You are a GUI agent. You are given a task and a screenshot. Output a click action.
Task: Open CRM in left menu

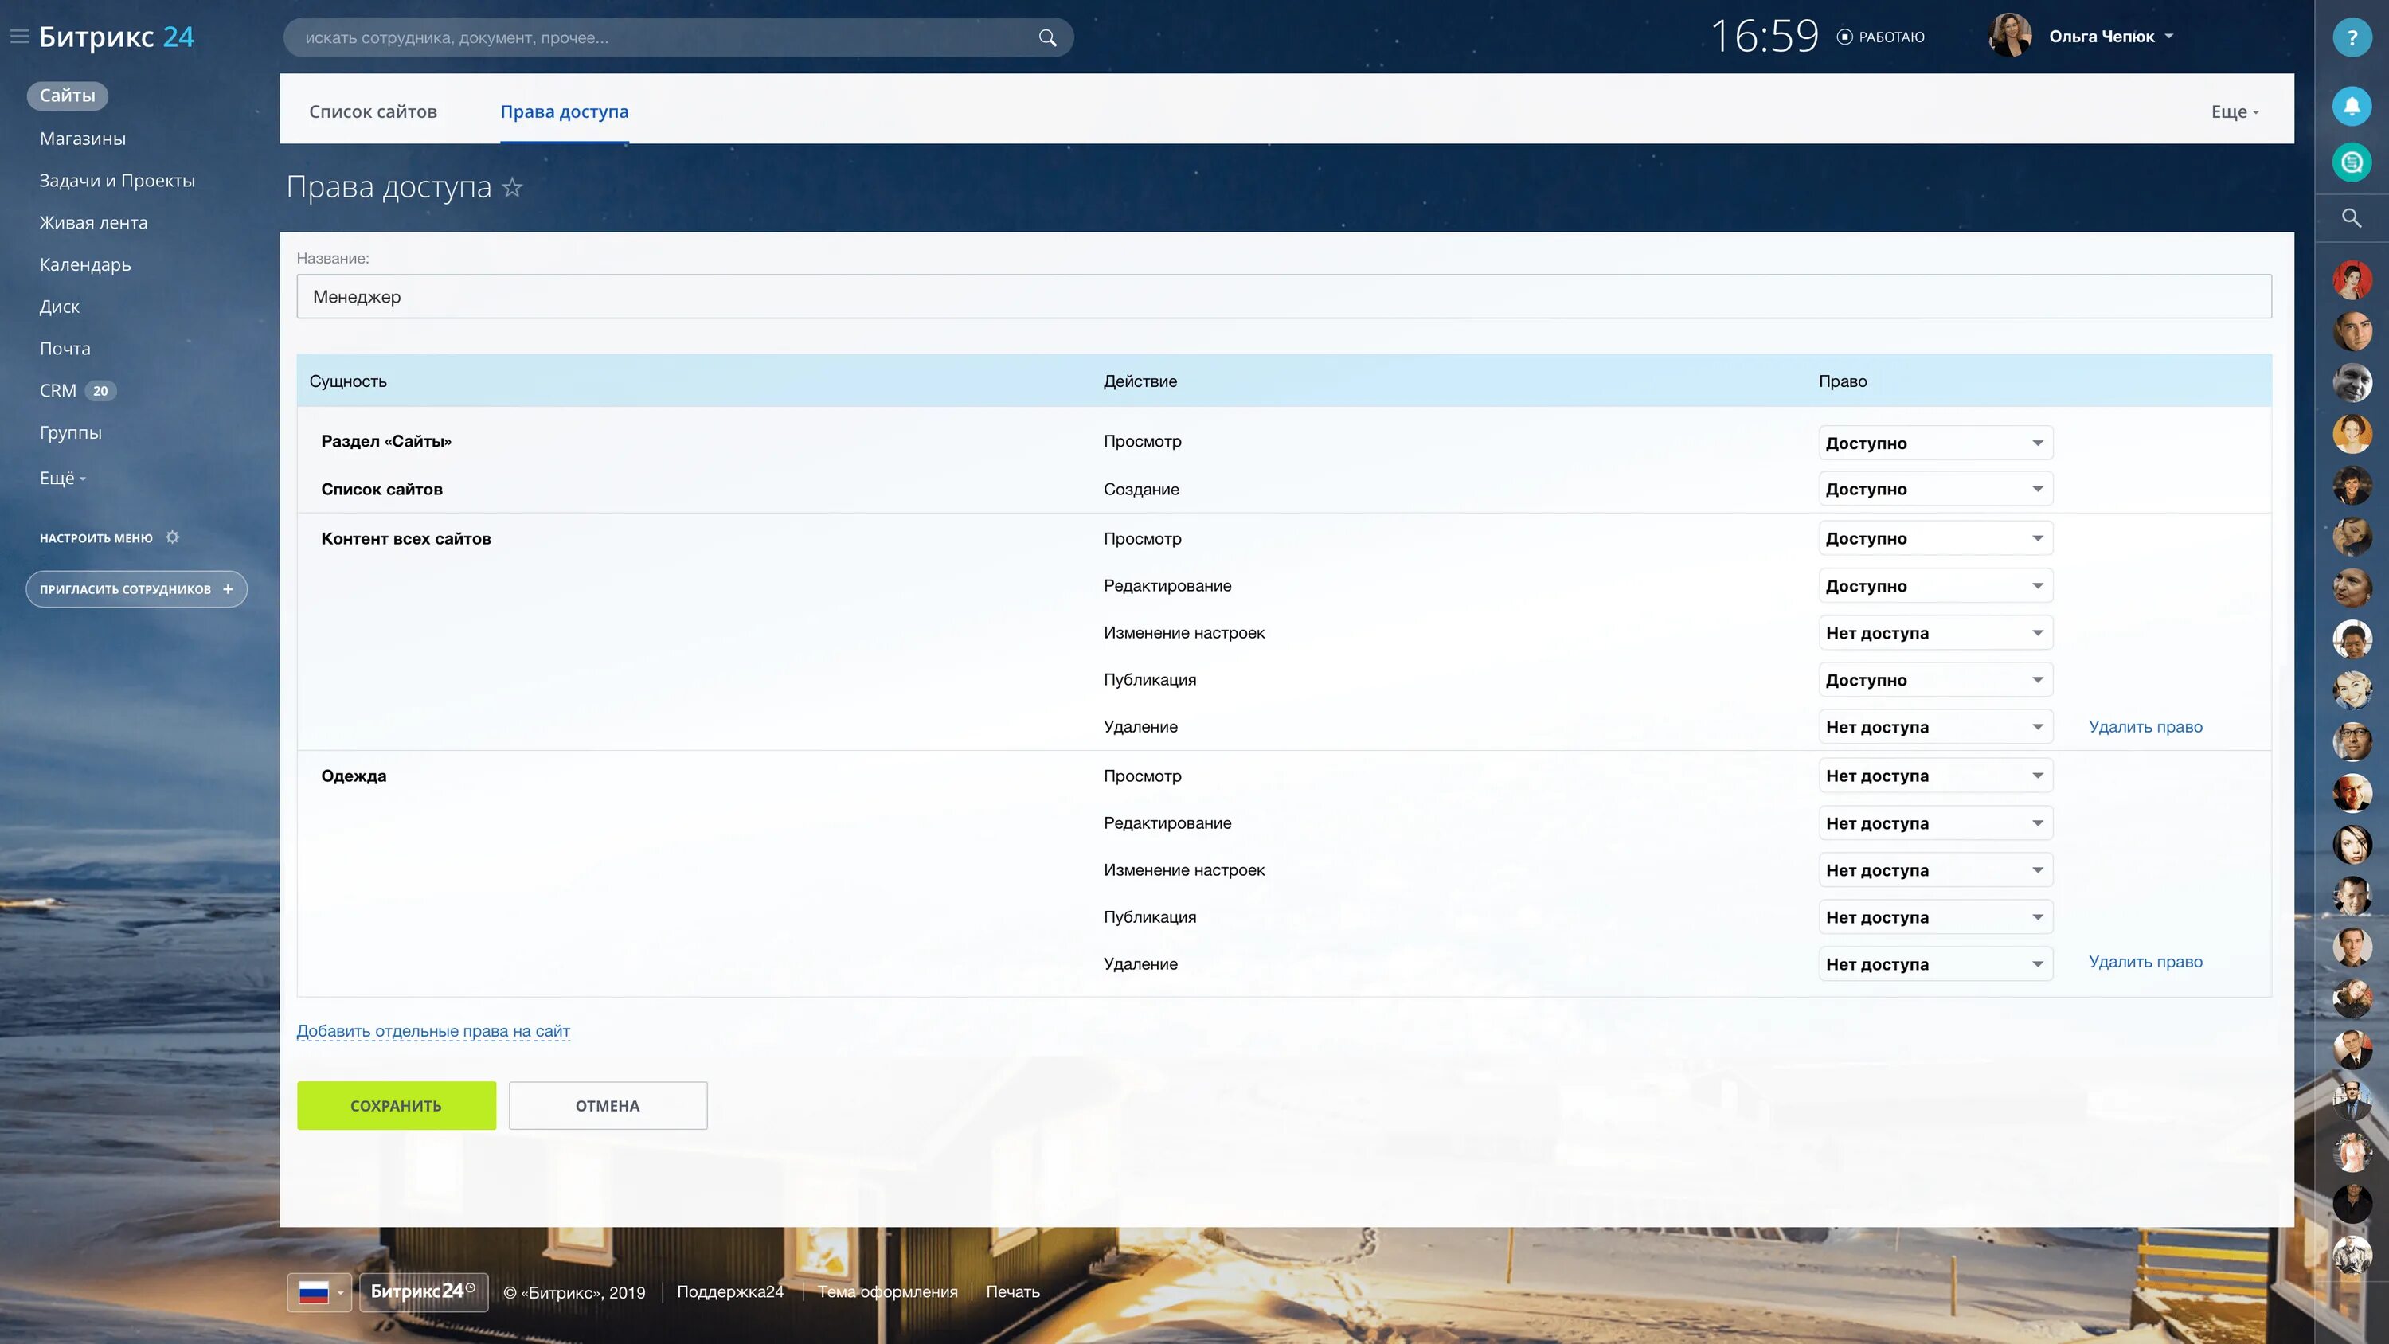coord(57,390)
